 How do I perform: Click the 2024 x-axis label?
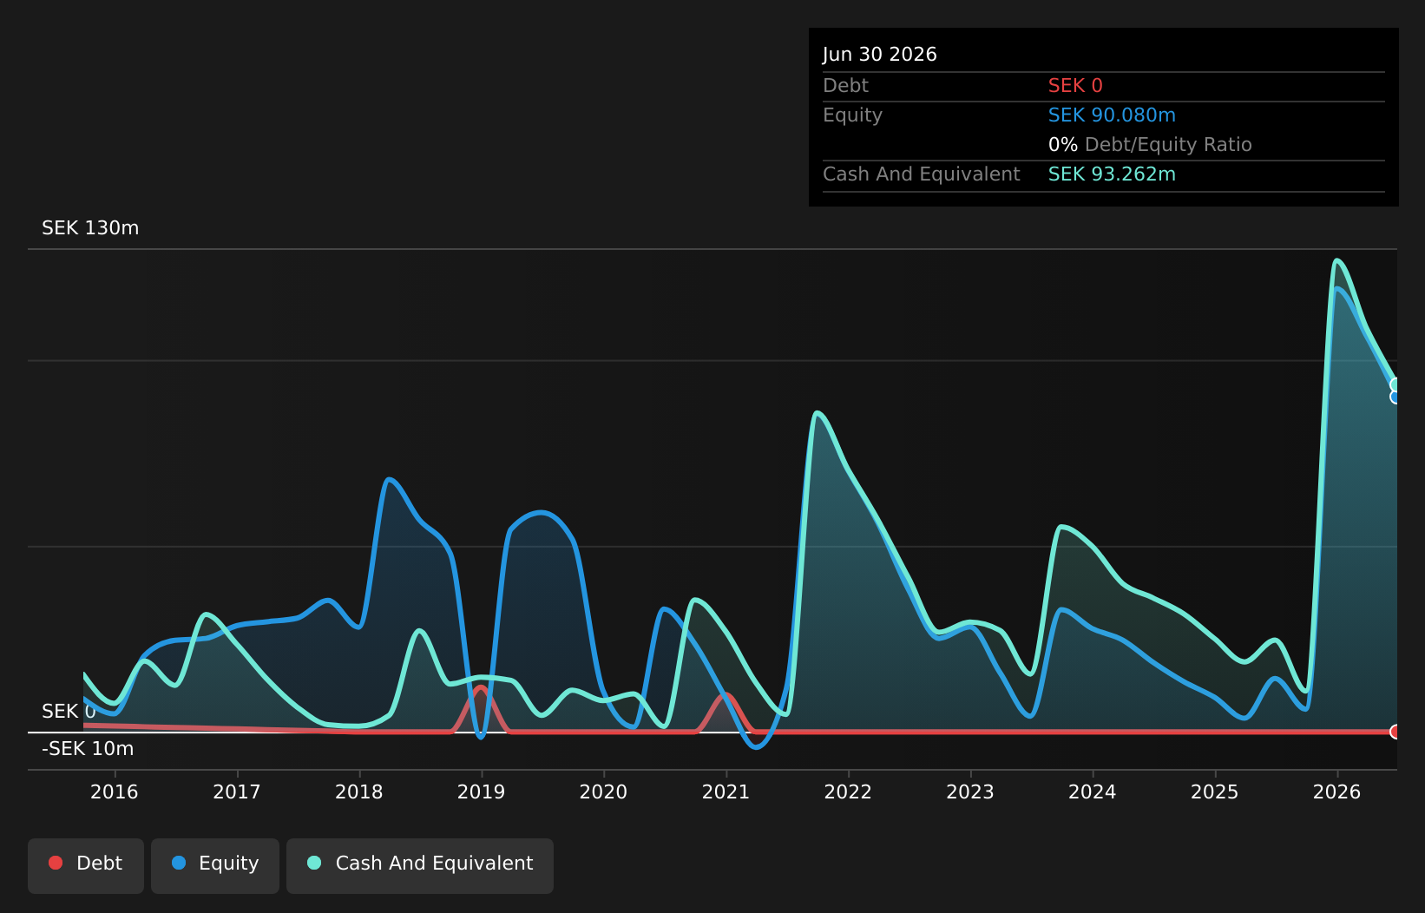click(1093, 791)
